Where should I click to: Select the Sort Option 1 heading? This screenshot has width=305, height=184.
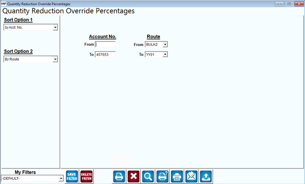tap(18, 20)
